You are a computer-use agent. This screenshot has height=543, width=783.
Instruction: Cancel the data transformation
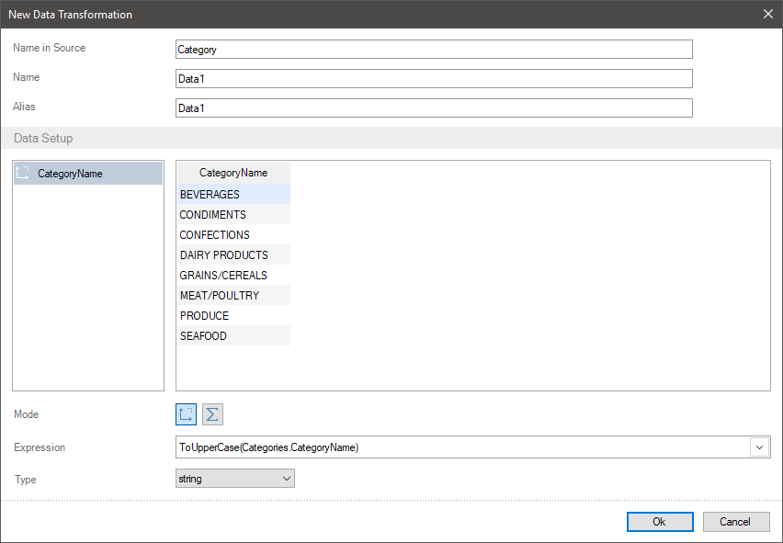(x=735, y=522)
